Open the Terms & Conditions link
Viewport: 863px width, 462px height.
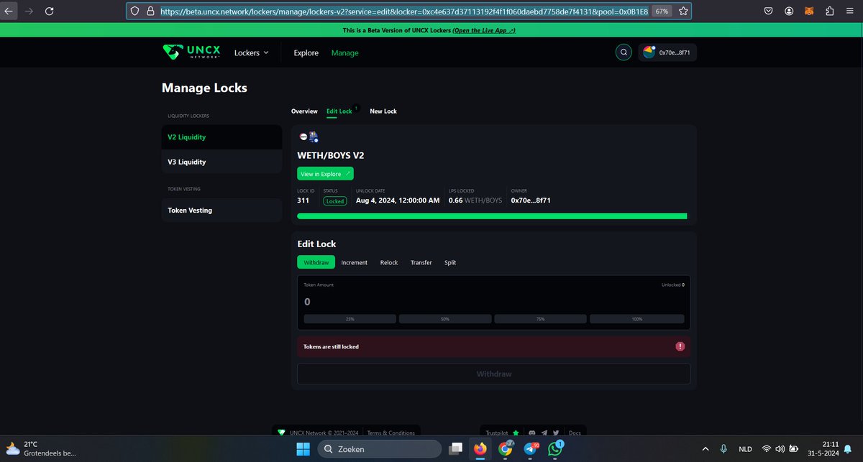391,433
